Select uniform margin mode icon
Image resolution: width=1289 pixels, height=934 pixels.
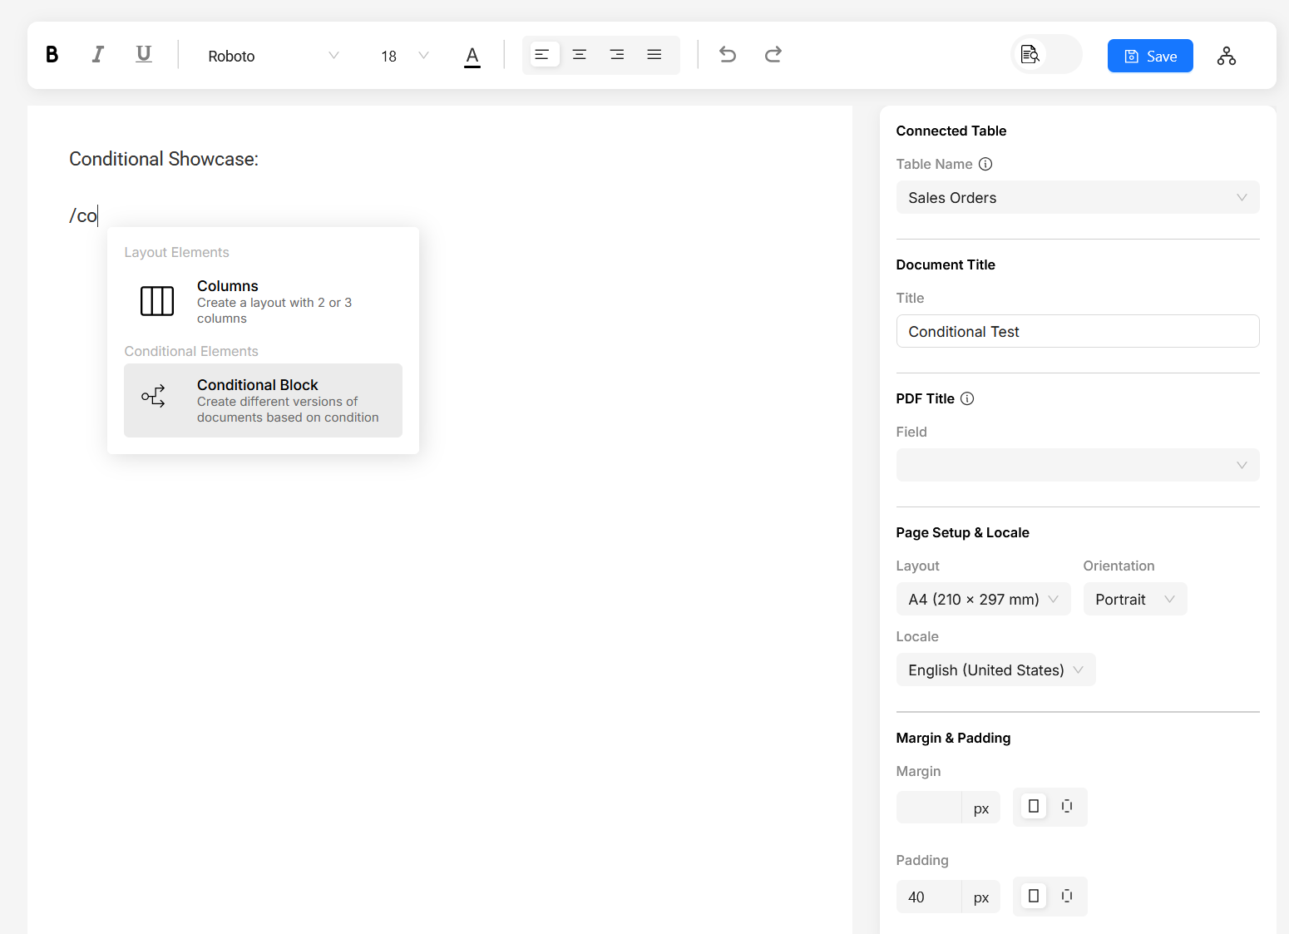tap(1034, 806)
